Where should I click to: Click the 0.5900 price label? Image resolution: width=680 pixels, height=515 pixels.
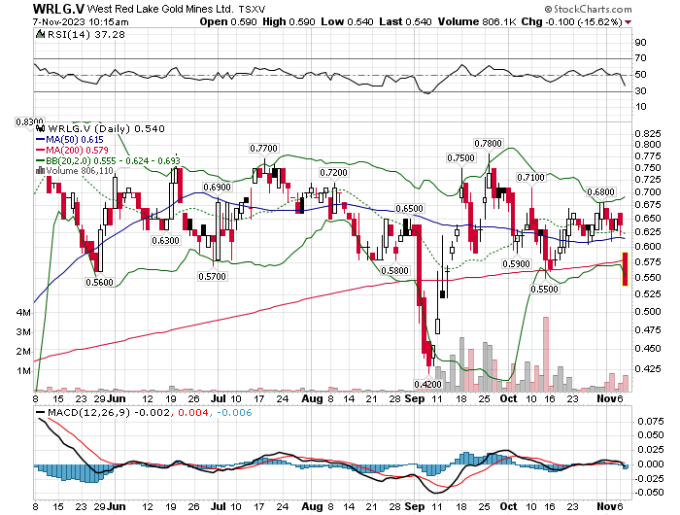(x=516, y=263)
